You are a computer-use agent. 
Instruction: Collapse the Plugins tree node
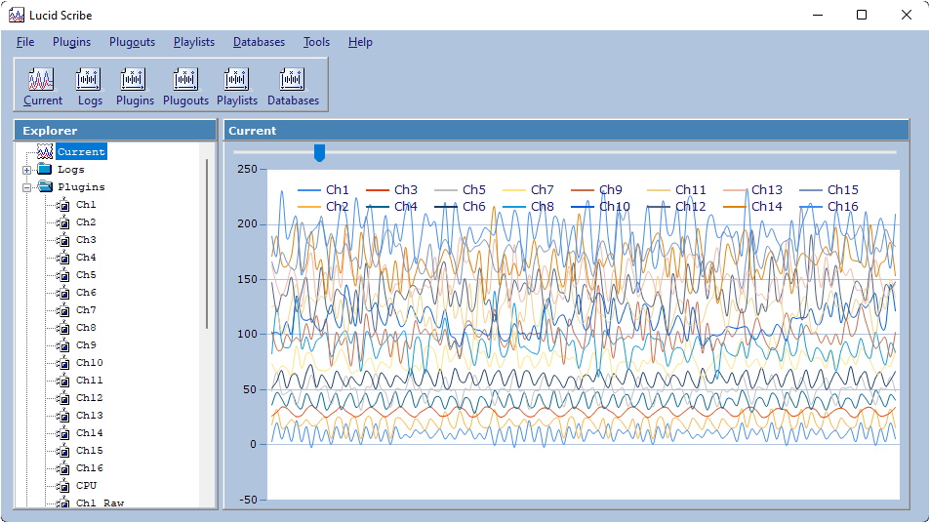(26, 187)
